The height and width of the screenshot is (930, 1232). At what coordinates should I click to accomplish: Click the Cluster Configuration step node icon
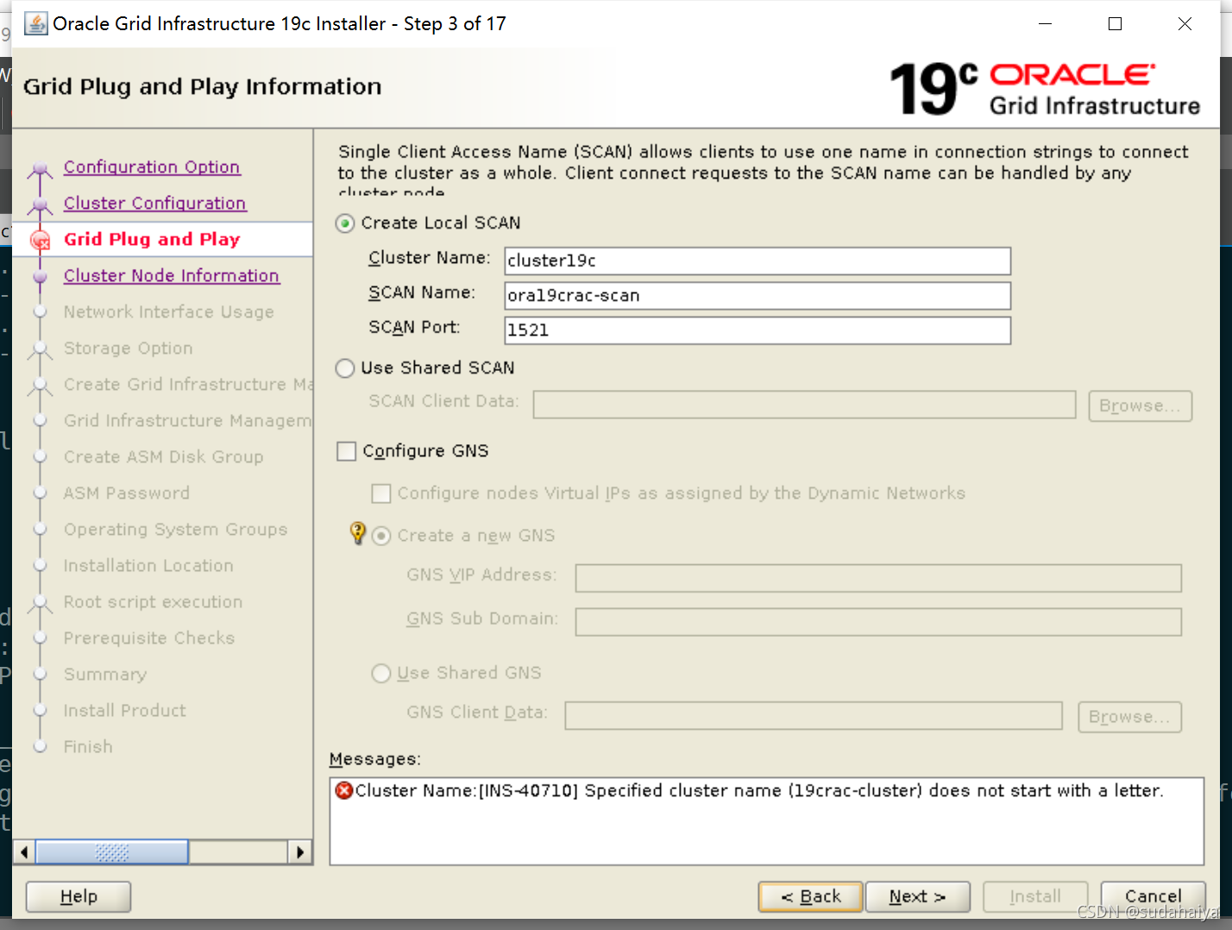point(40,205)
